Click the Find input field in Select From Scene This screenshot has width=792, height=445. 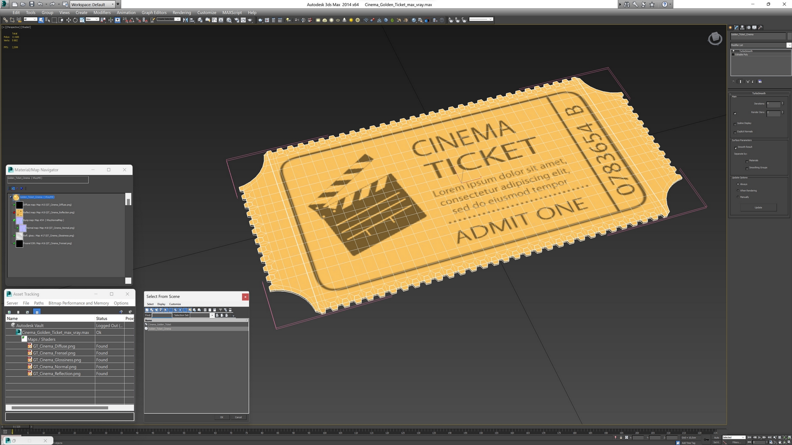(162, 316)
